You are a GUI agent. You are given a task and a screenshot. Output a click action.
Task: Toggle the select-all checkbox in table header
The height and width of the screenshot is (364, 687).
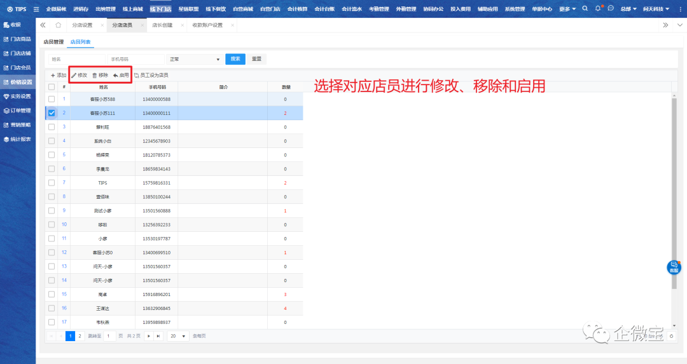click(52, 87)
